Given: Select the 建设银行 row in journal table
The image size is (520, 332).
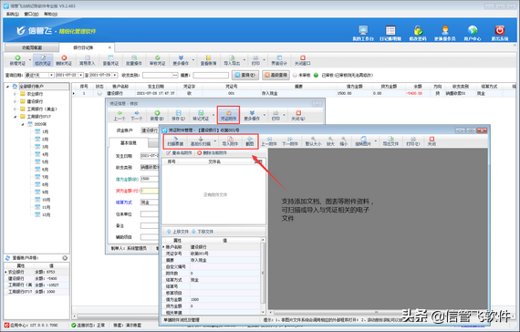Looking at the screenshot, I should [x=294, y=94].
